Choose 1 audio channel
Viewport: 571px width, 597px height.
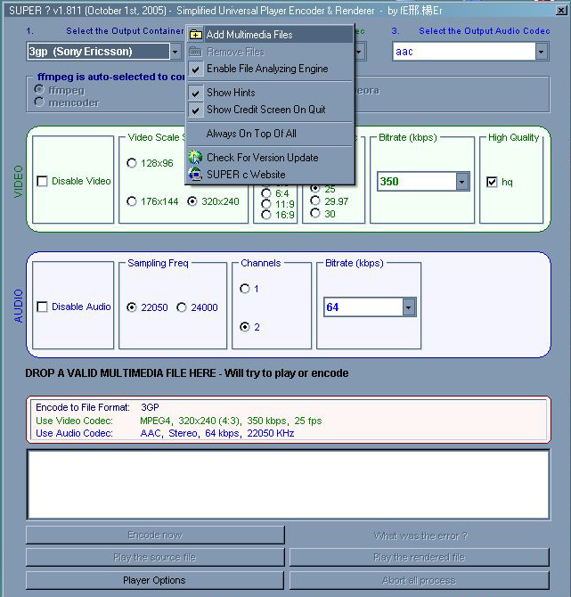[x=246, y=289]
